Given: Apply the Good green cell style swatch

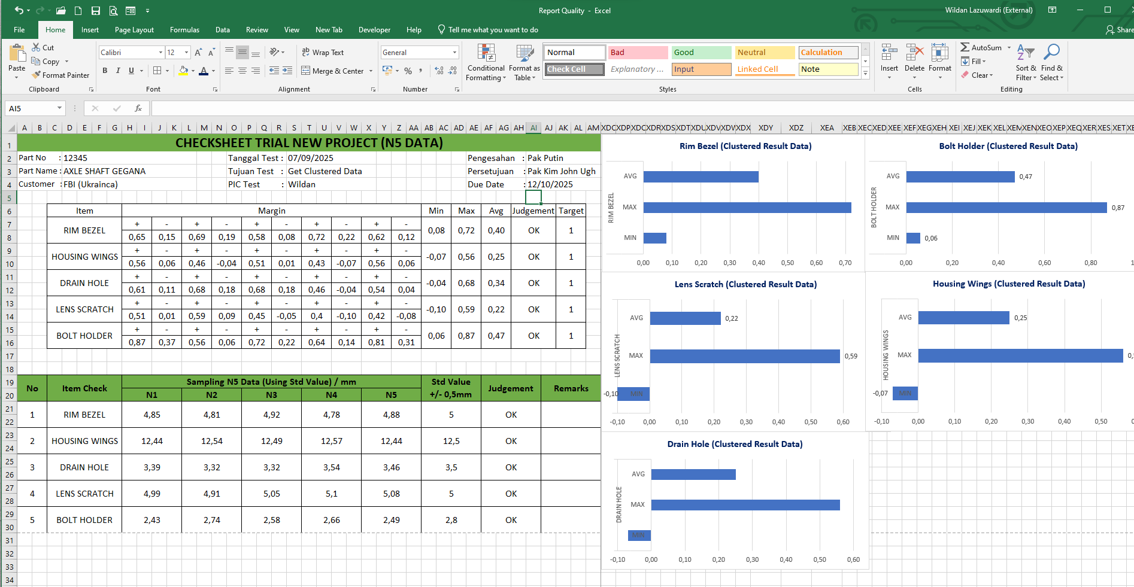Looking at the screenshot, I should 701,53.
